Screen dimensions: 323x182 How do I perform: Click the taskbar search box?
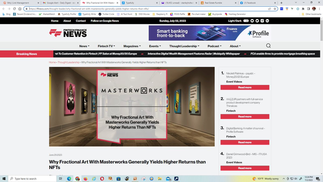(32, 178)
